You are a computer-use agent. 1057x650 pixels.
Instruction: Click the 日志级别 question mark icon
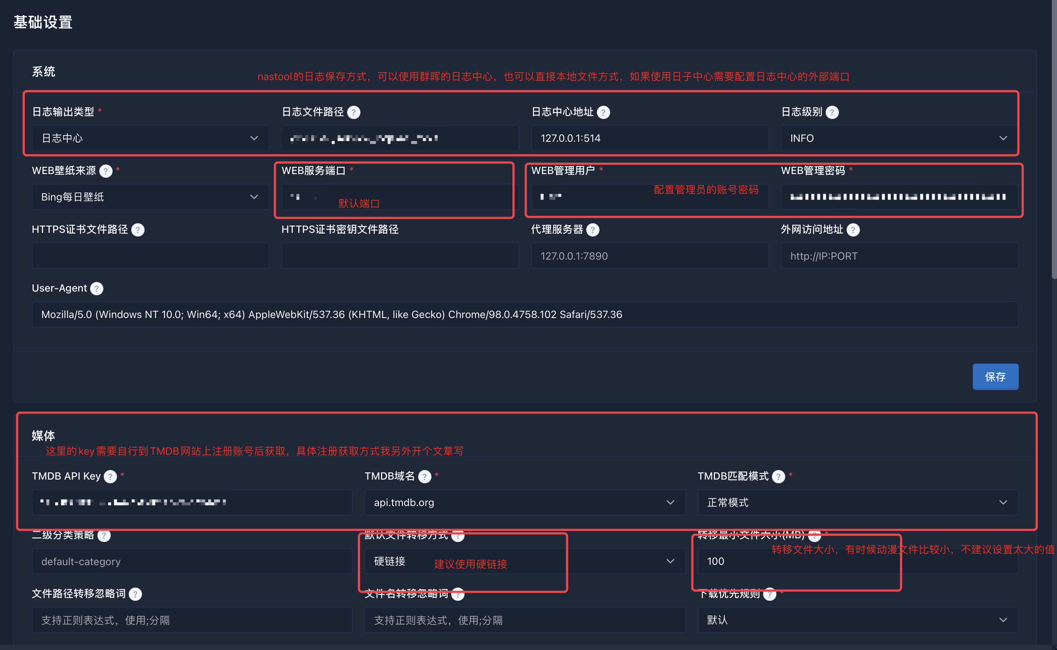tap(832, 112)
